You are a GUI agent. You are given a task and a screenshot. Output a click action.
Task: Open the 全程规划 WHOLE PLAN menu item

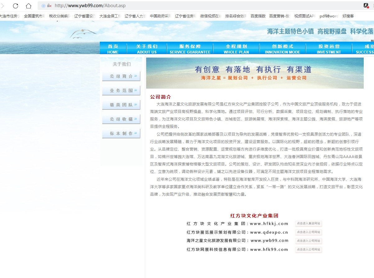[x=236, y=49]
